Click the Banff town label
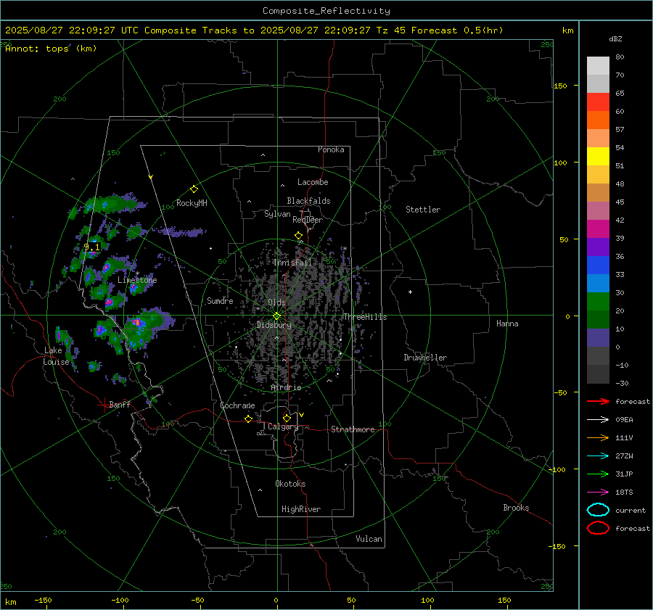Viewport: 653px width, 610px height. (120, 405)
